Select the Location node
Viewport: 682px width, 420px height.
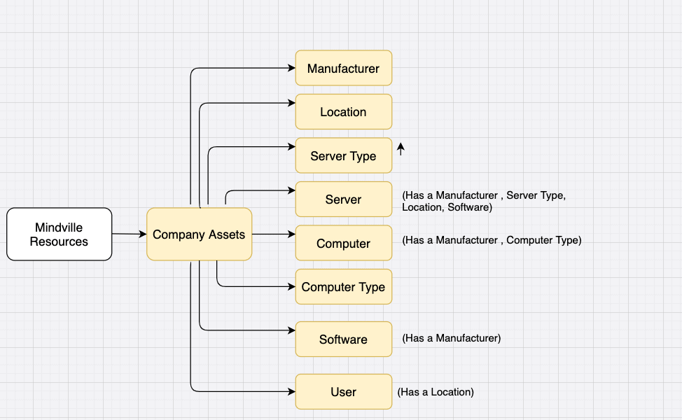coord(343,111)
